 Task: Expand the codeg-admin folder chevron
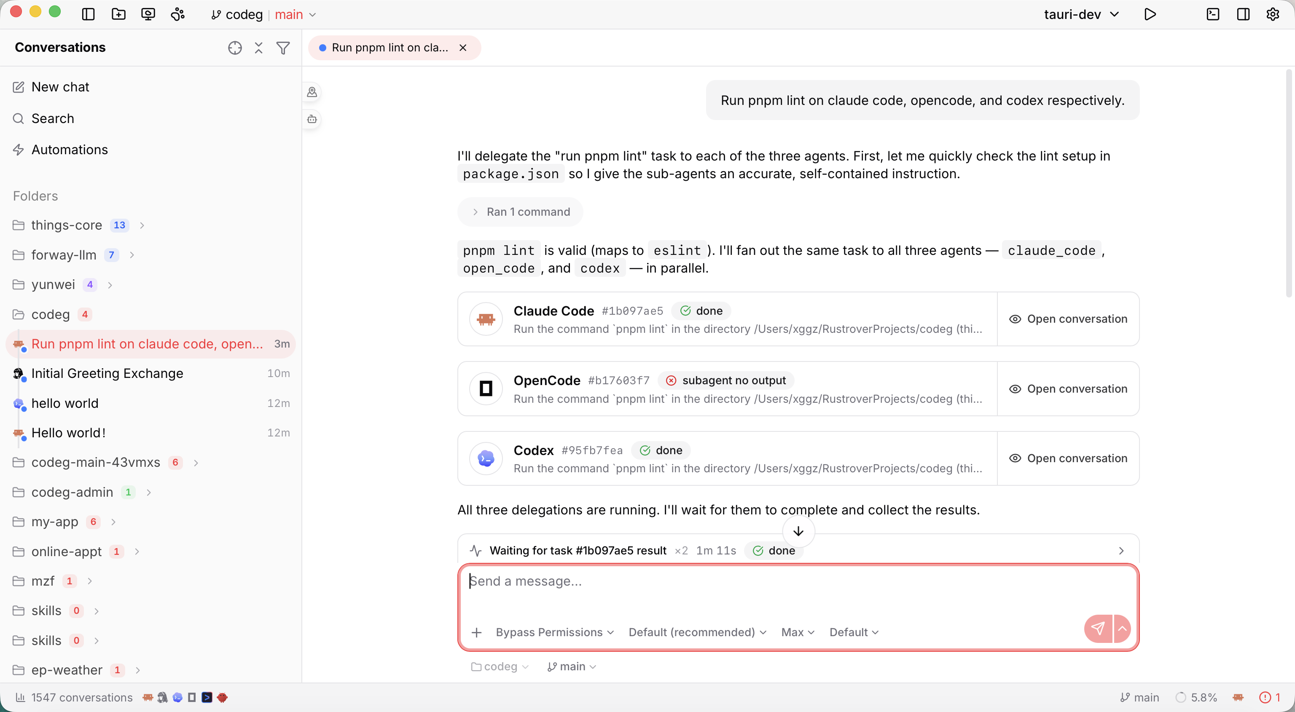pos(149,493)
